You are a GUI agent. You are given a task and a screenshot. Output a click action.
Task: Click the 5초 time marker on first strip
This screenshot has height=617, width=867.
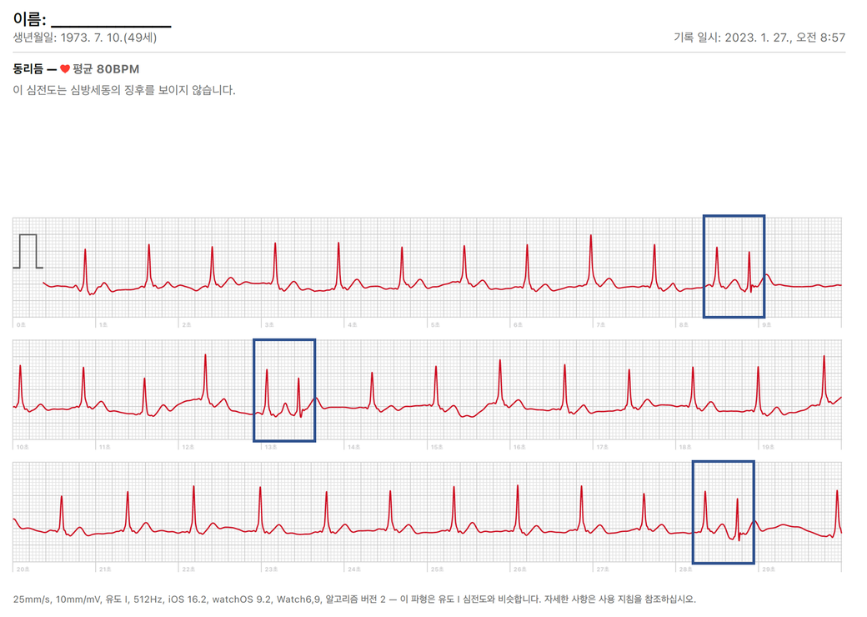[434, 324]
